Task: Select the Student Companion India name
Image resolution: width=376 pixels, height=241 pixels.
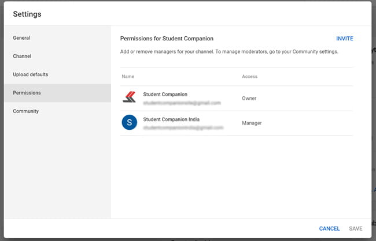Action: [x=171, y=119]
